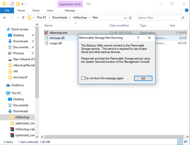Open the Manage ribbon tab

point(70,10)
